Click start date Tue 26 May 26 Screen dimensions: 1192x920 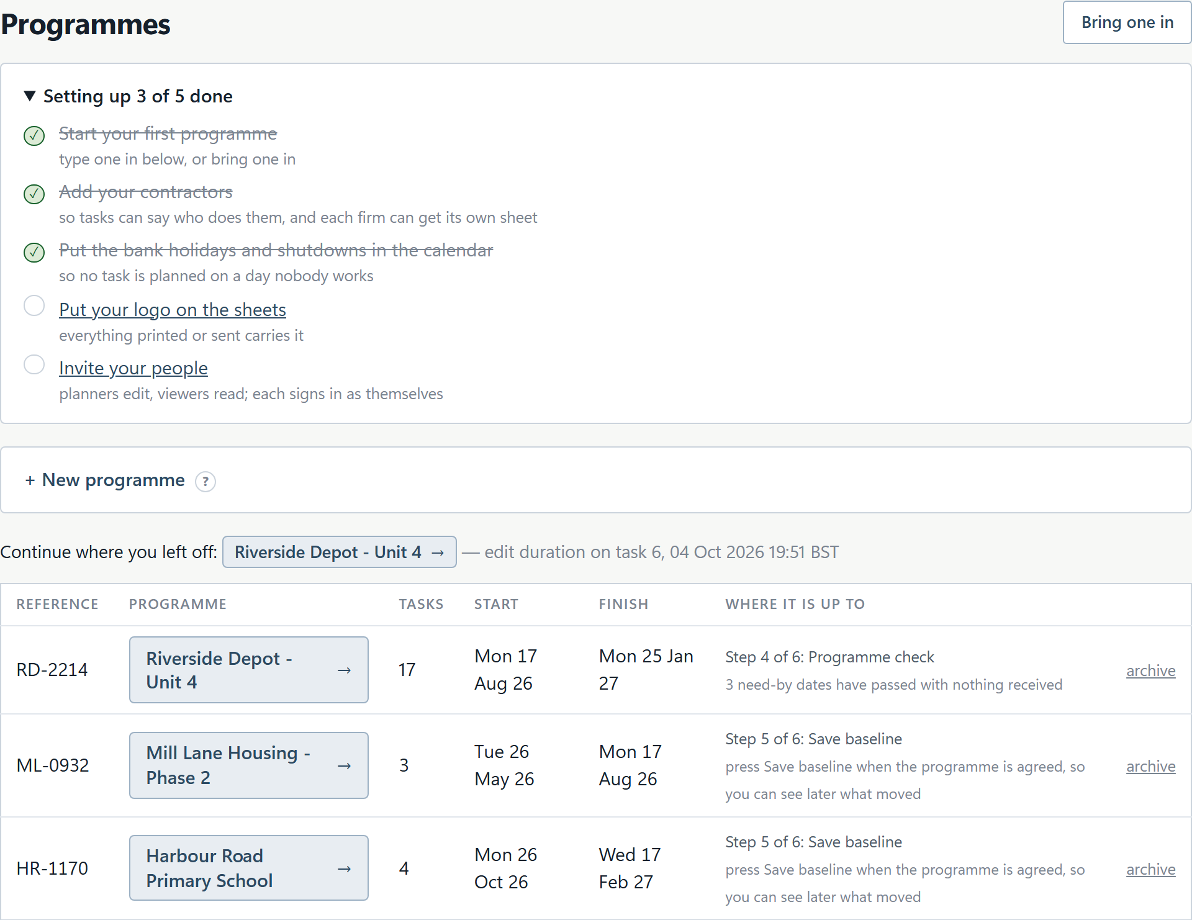click(x=504, y=765)
